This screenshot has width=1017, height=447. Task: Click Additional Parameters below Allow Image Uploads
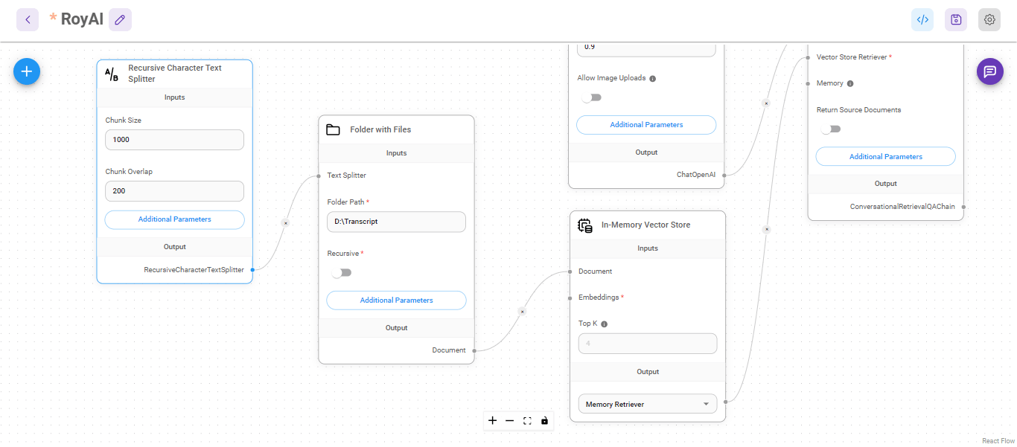point(646,125)
